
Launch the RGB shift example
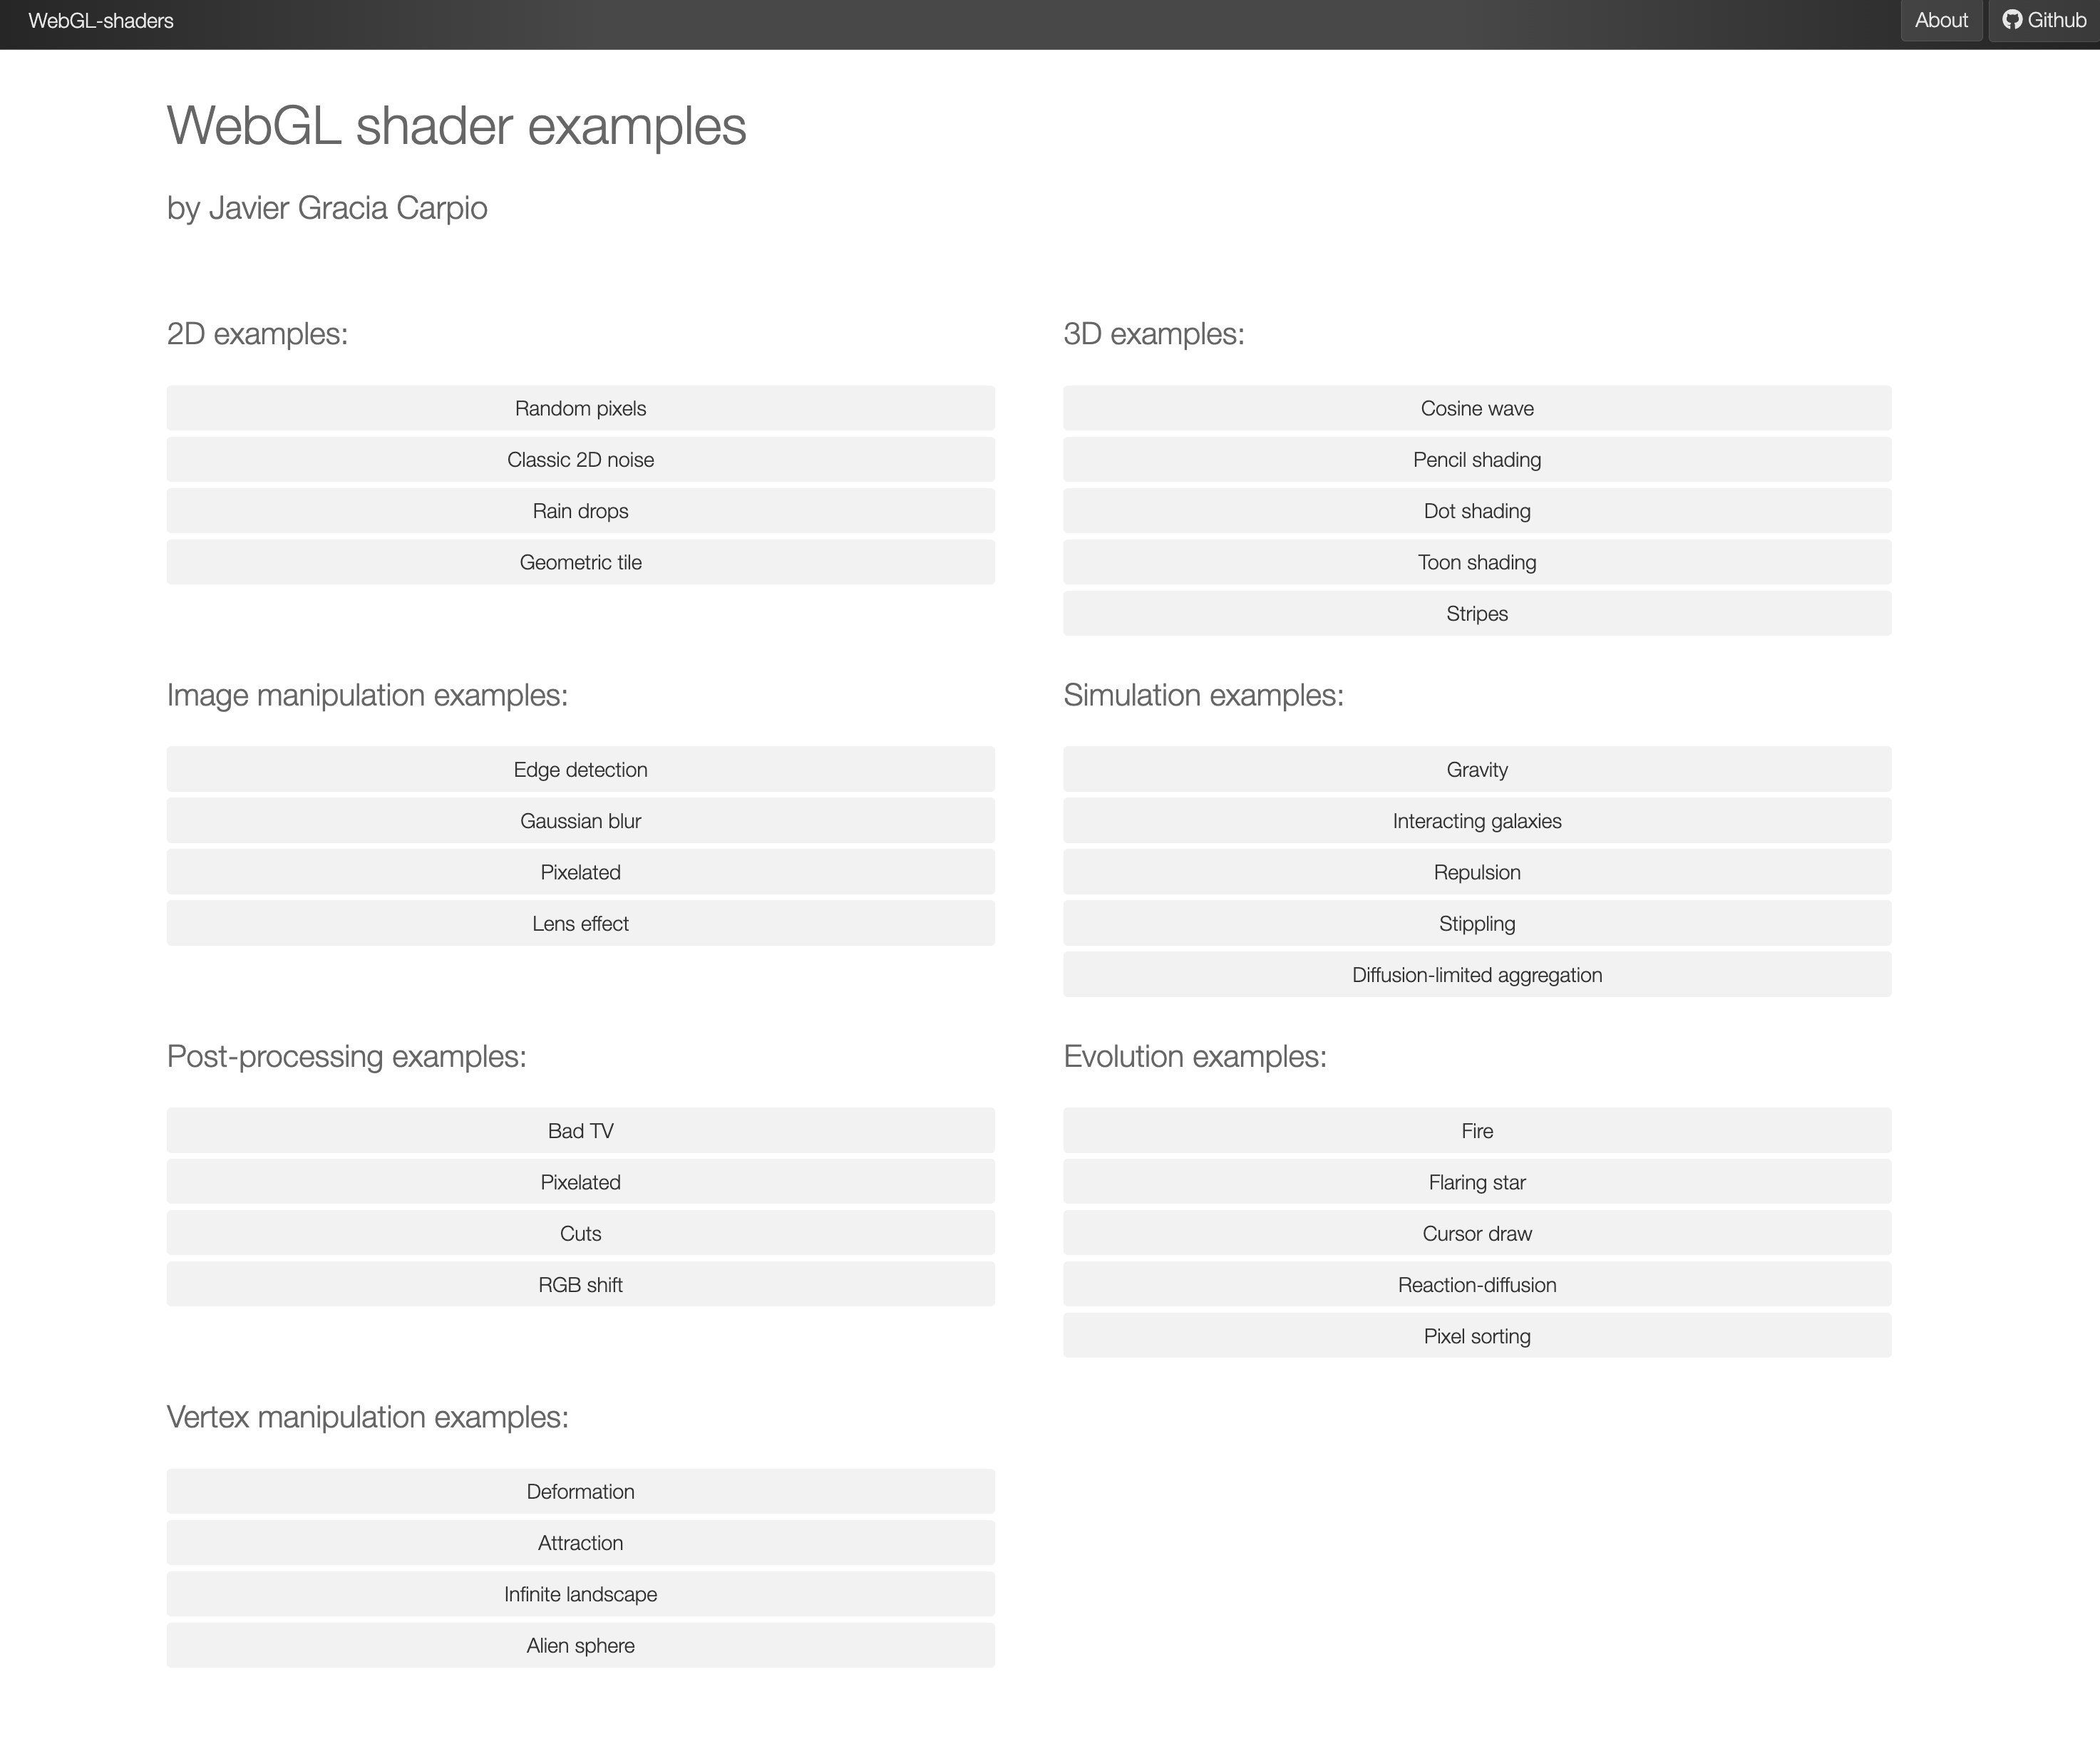580,1285
